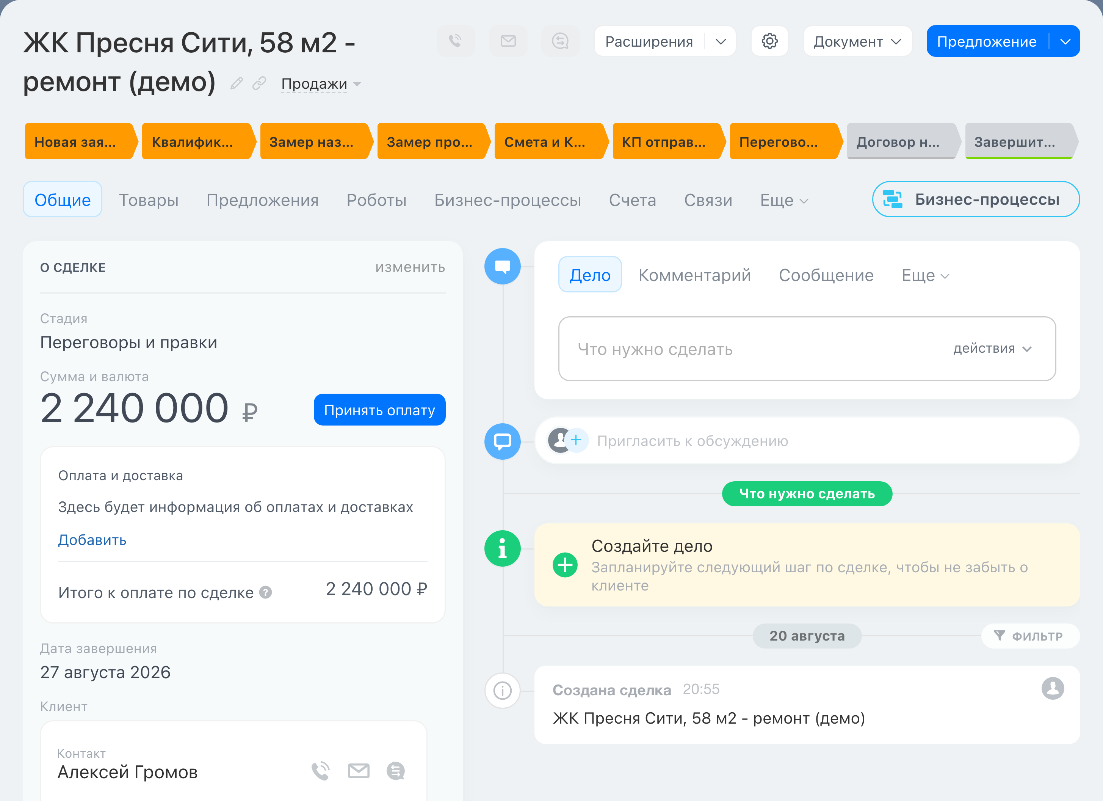Click the gray info icon beside Создана сделка

tap(502, 690)
